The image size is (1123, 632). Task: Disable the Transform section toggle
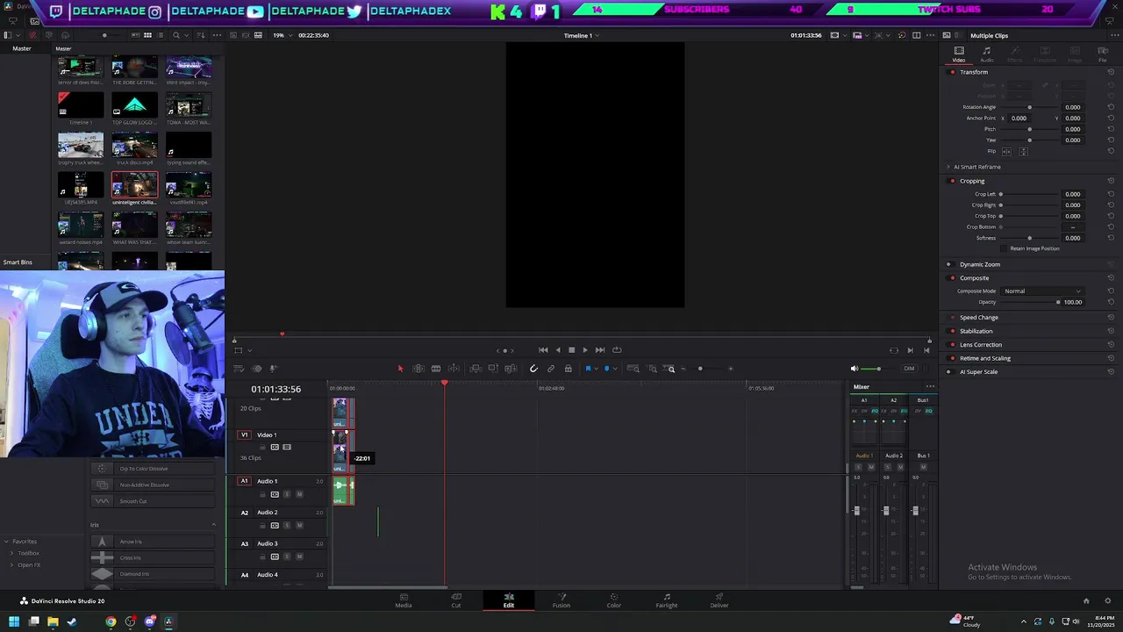953,72
